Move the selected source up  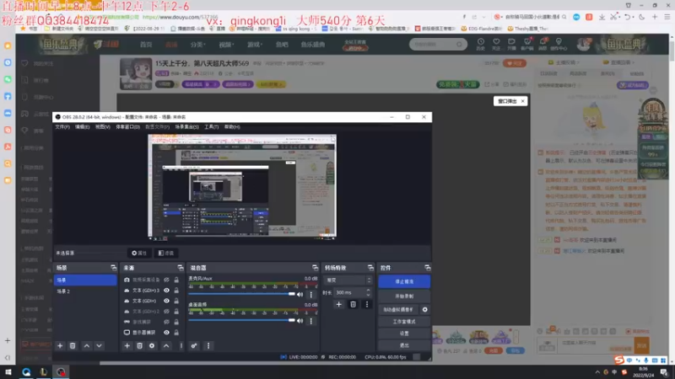tap(166, 346)
